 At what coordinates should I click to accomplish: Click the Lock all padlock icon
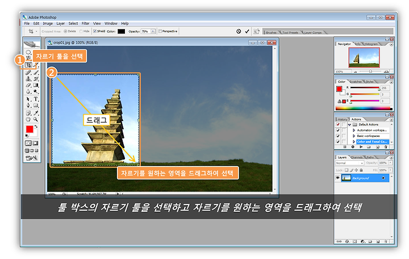coord(361,170)
